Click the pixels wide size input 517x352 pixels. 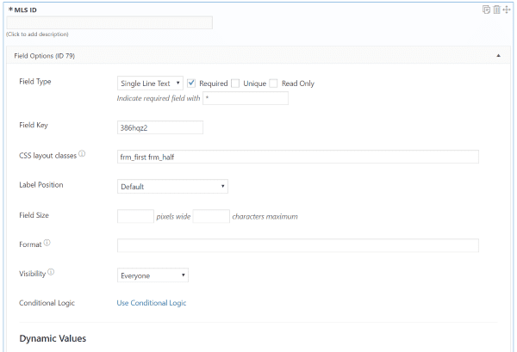point(135,216)
